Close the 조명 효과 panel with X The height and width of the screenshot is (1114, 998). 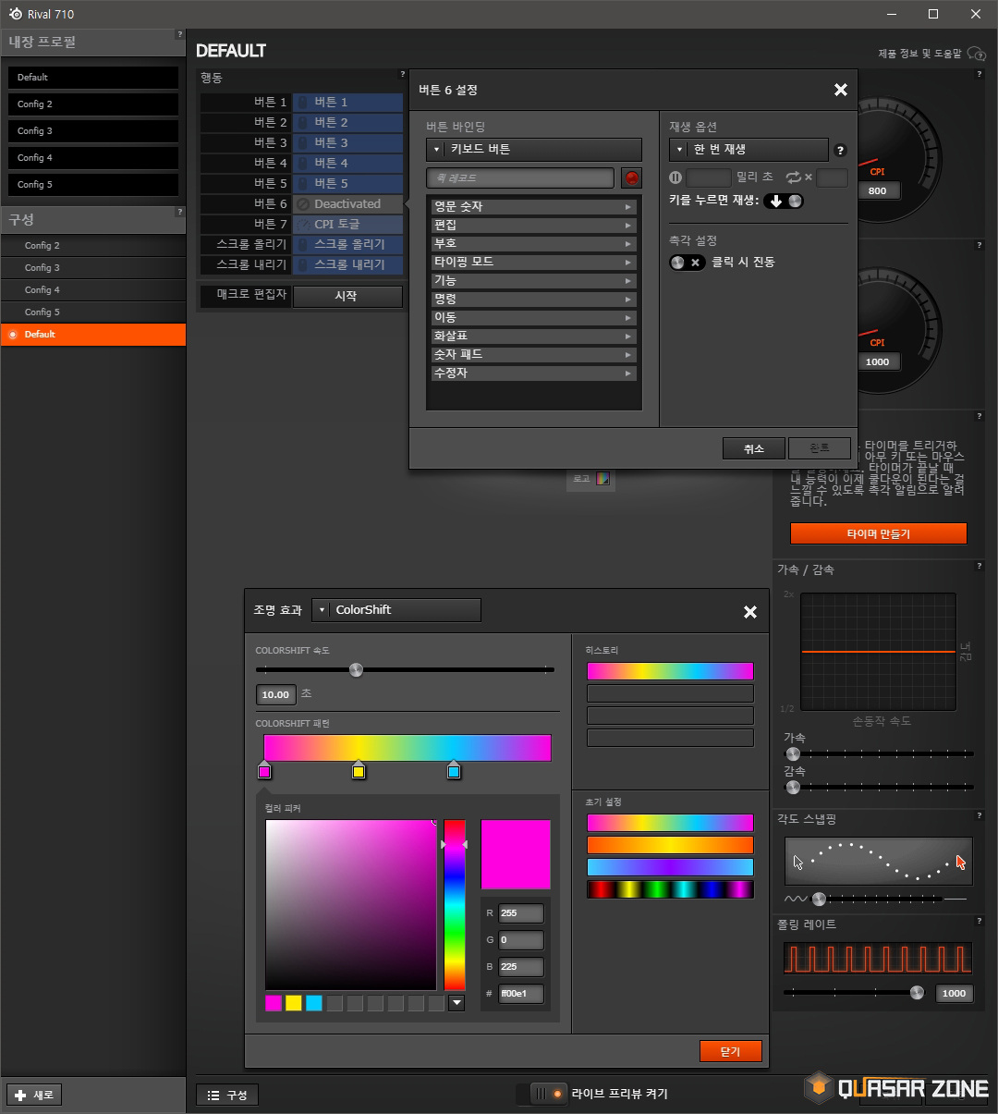click(x=750, y=612)
